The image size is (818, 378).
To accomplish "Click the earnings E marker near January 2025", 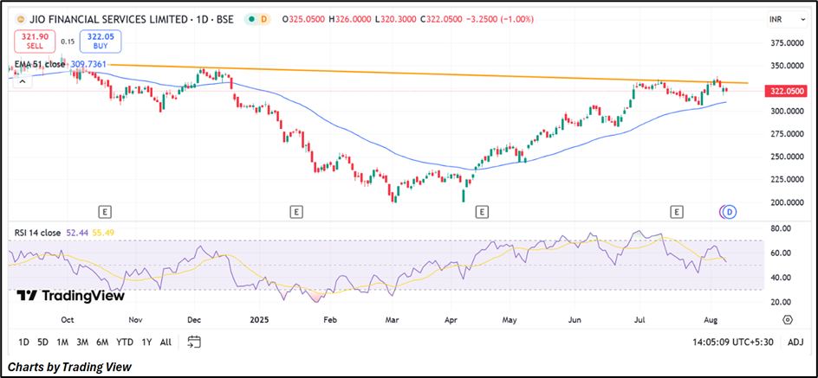I will 296,211.
